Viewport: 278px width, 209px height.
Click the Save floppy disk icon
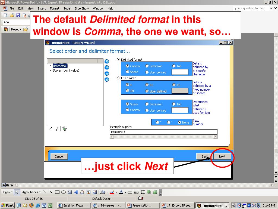point(18,15)
